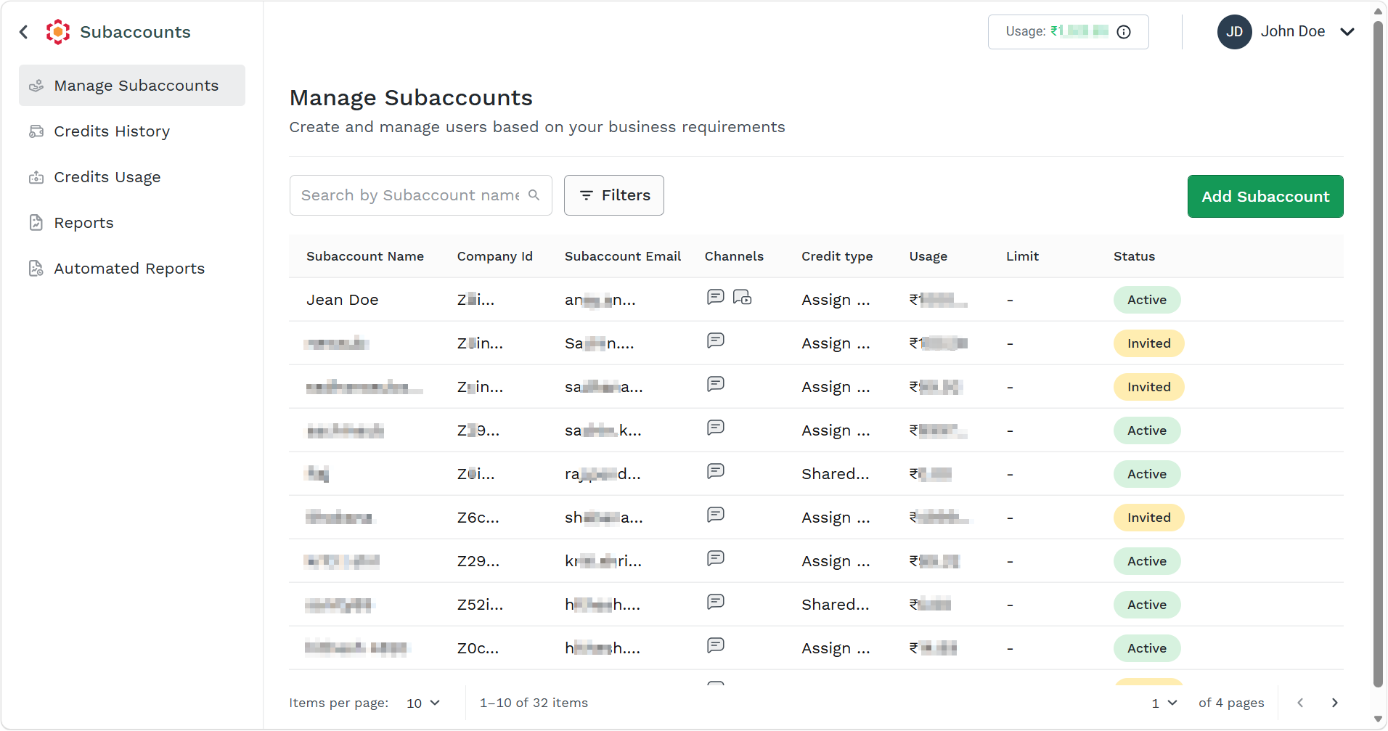Screen dimensions: 1388x731
Task: Click Jean Doe's second channel icon
Action: (742, 297)
